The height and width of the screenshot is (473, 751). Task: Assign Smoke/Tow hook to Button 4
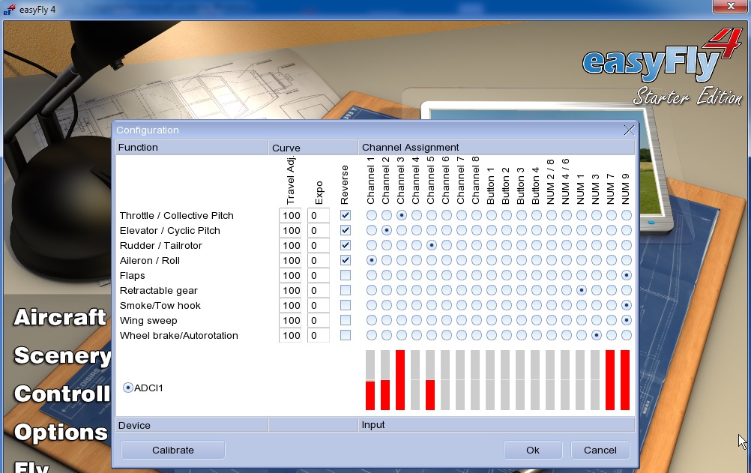(537, 305)
